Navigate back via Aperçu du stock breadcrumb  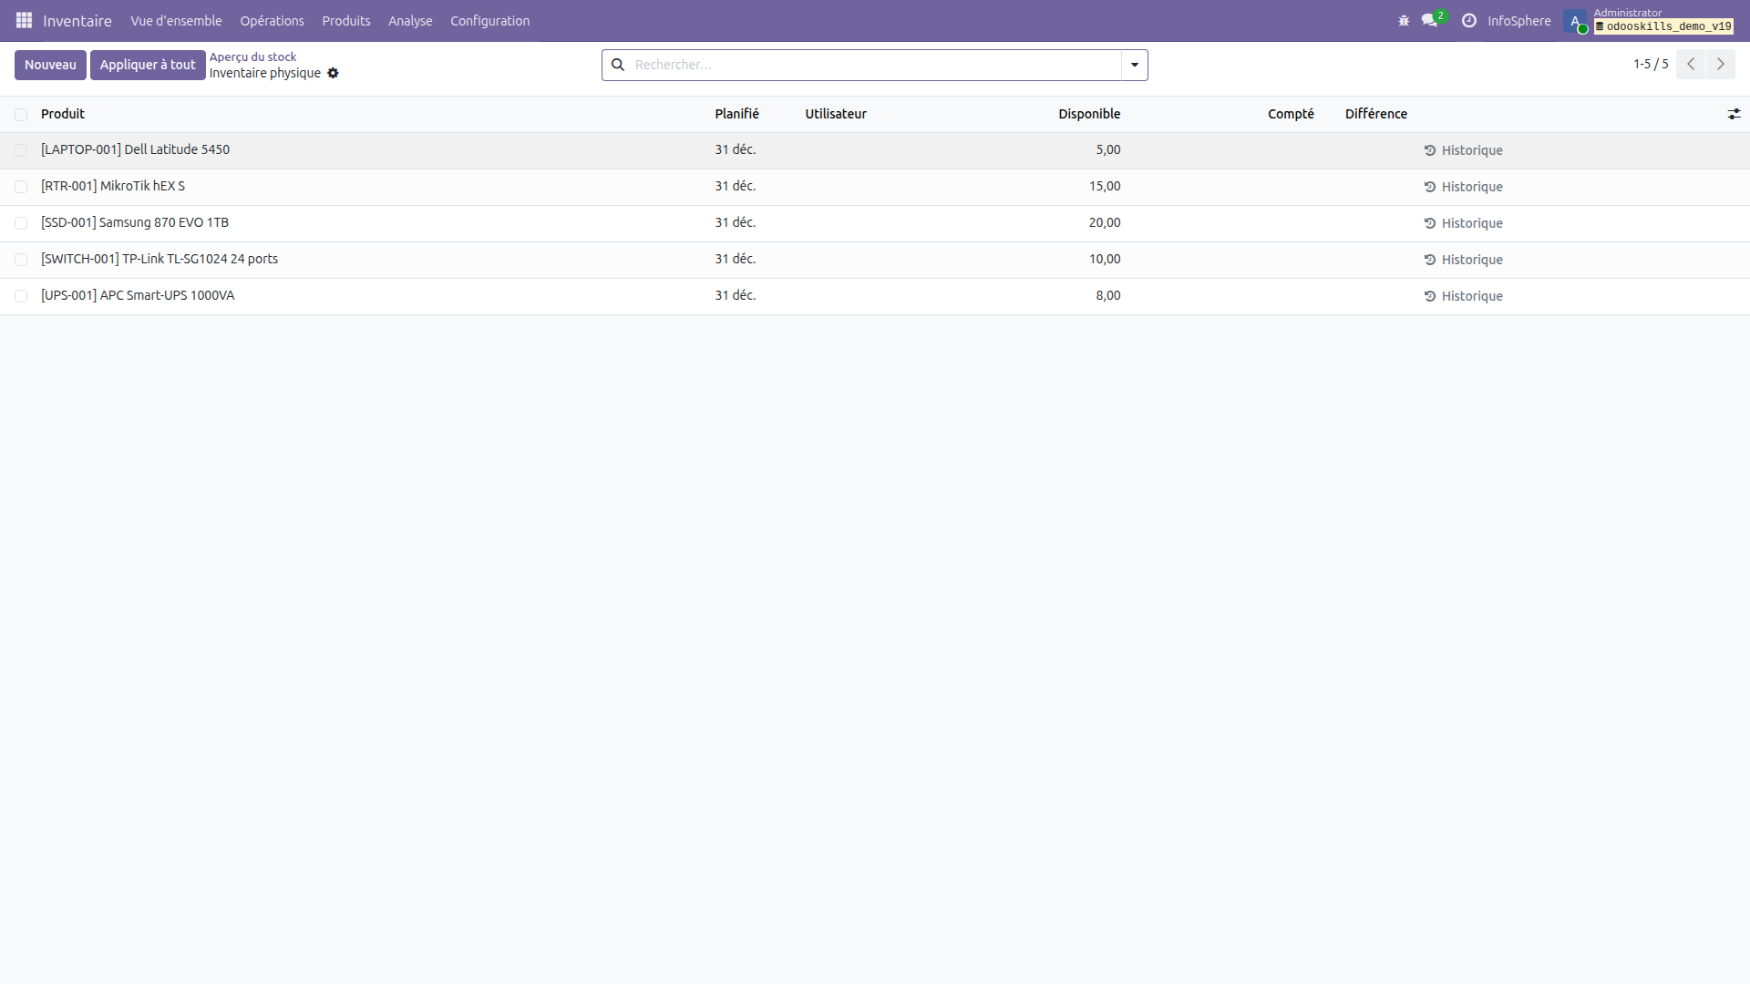click(x=253, y=56)
